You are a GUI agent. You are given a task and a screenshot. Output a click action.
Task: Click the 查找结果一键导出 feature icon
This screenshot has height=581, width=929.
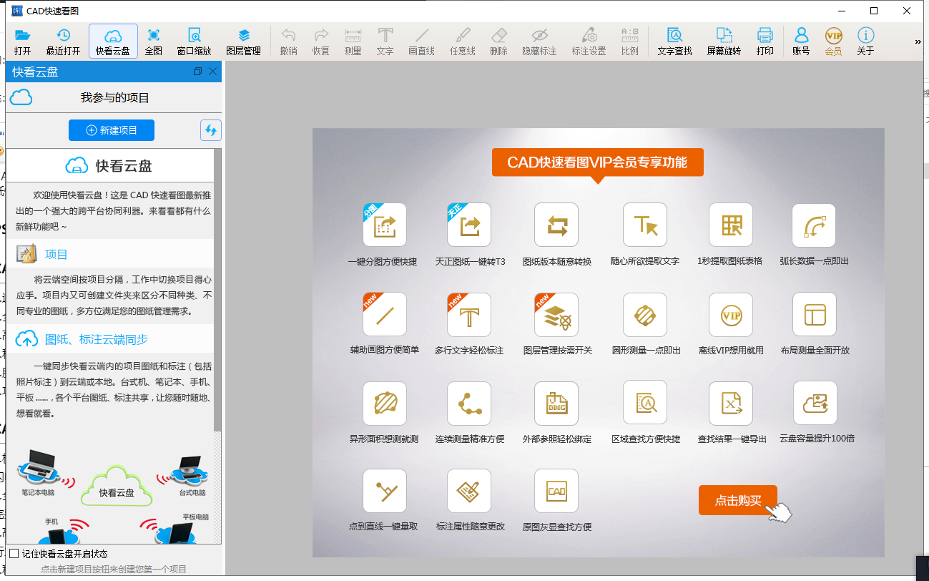[x=731, y=403]
